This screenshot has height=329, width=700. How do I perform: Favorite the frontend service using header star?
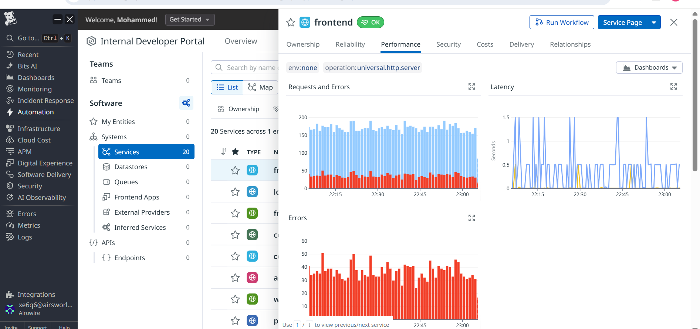(291, 23)
